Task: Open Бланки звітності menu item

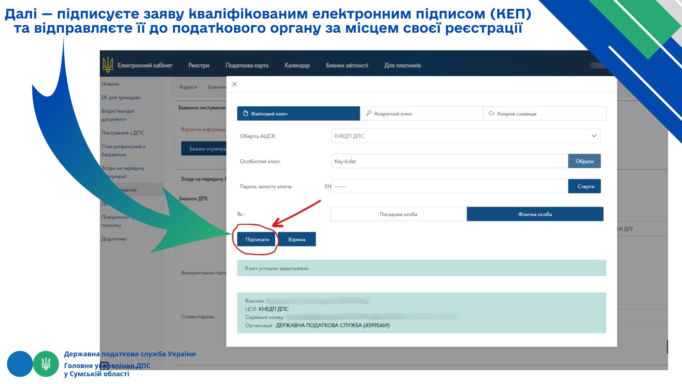Action: tap(347, 65)
